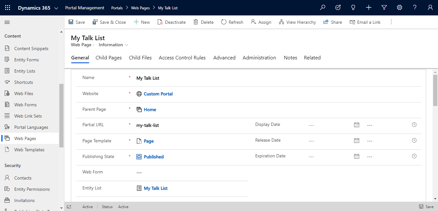
Task: Open the Display Date calendar picker
Action: click(x=357, y=125)
